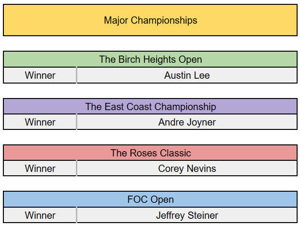Image resolution: width=300 pixels, height=226 pixels.
Task: Select the Andre Joyner cell
Action: pyautogui.click(x=187, y=122)
